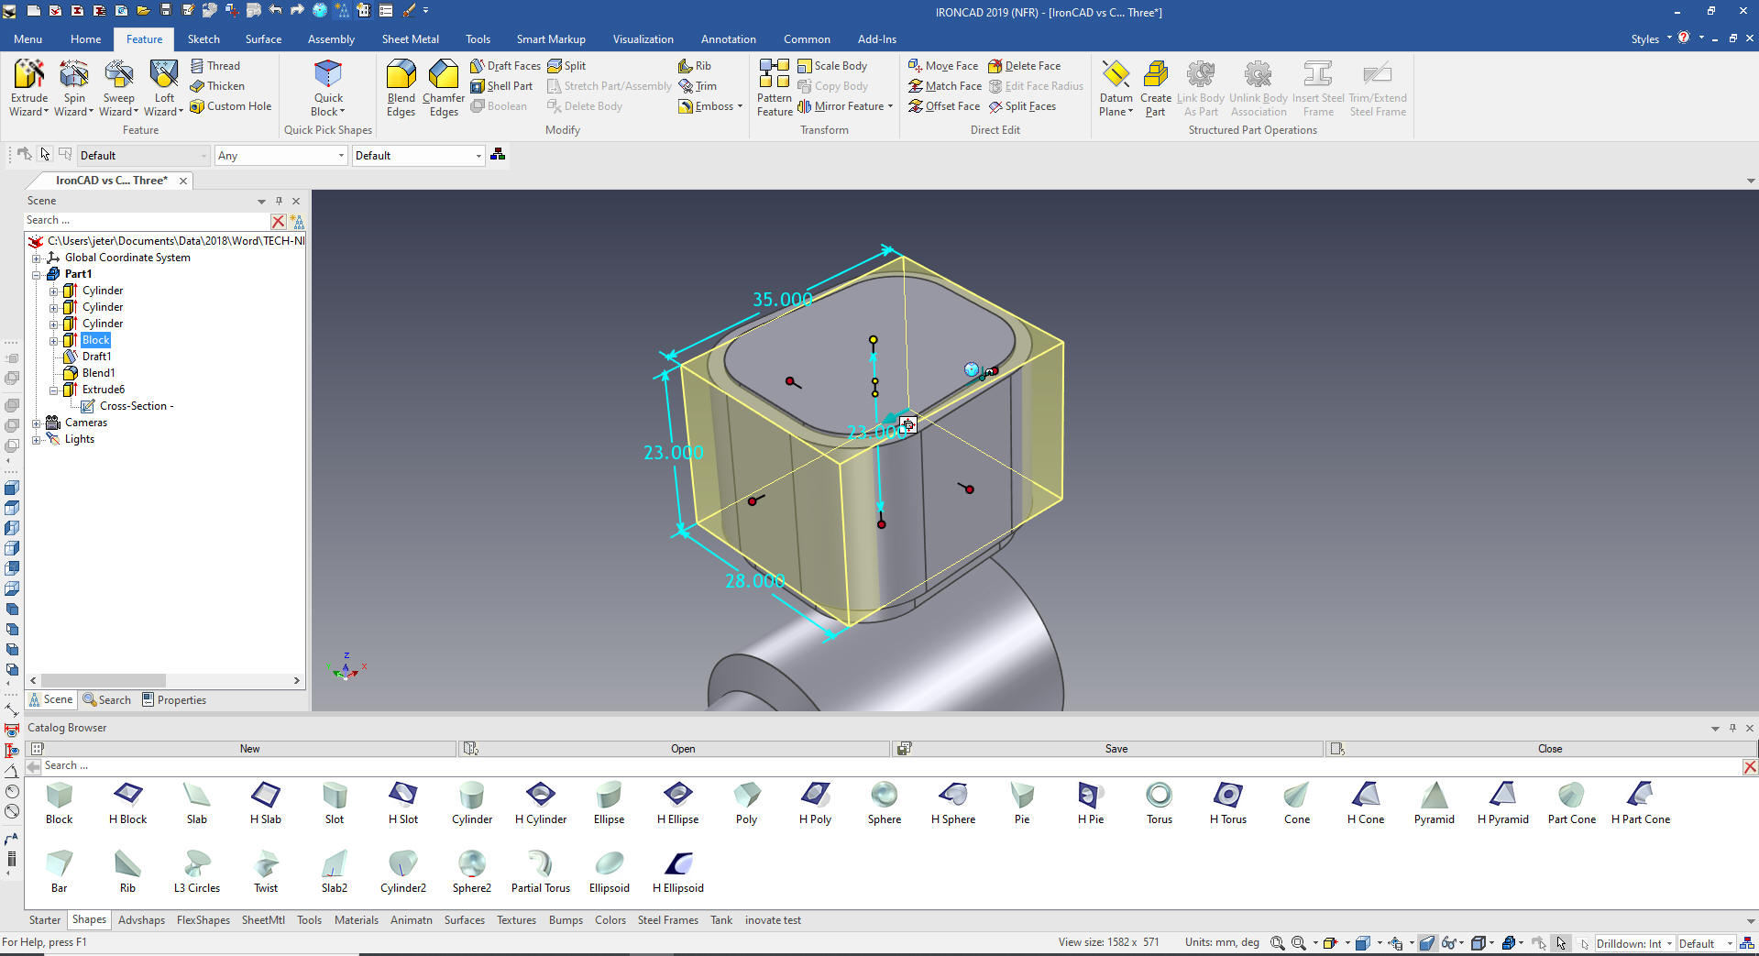The image size is (1759, 956).
Task: Open the Extrude Wizard tool
Action: [x=28, y=77]
